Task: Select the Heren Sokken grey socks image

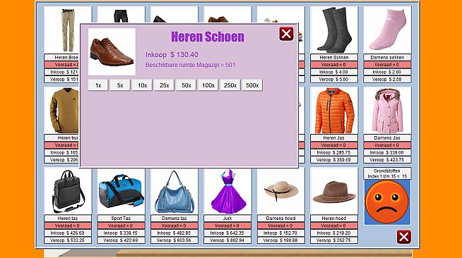Action: 334,30
